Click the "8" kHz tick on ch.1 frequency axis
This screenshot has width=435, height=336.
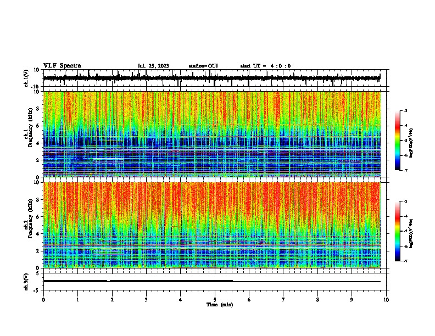coord(38,109)
